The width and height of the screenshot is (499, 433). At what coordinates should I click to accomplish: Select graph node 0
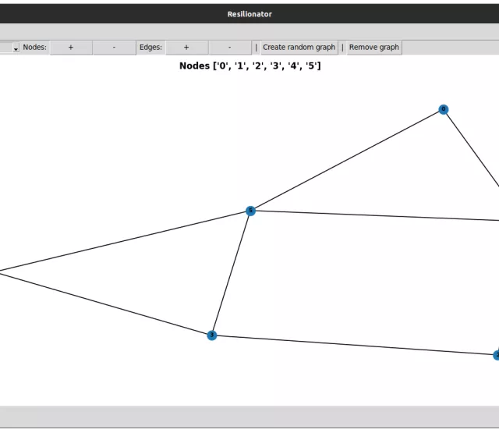tap(444, 109)
